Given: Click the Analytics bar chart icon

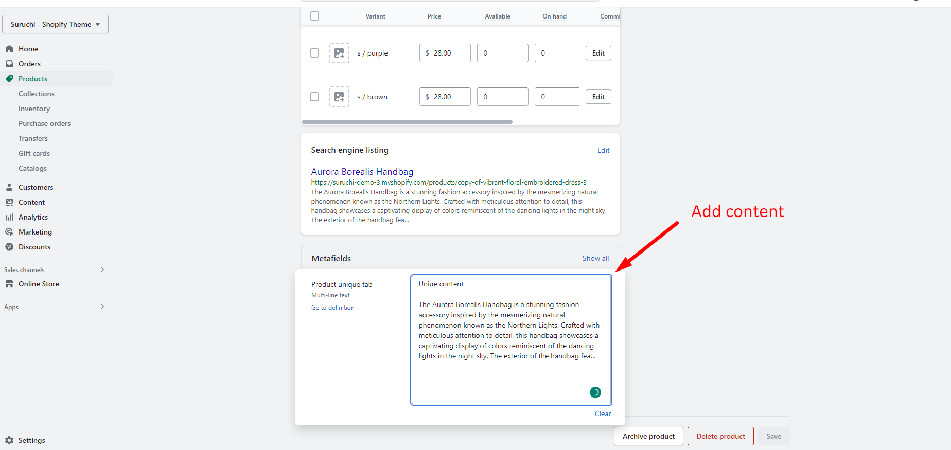Looking at the screenshot, I should (9, 217).
